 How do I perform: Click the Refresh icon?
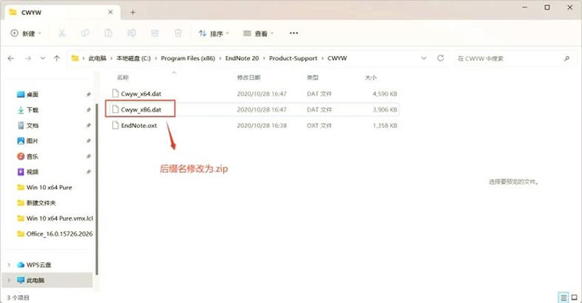click(440, 58)
